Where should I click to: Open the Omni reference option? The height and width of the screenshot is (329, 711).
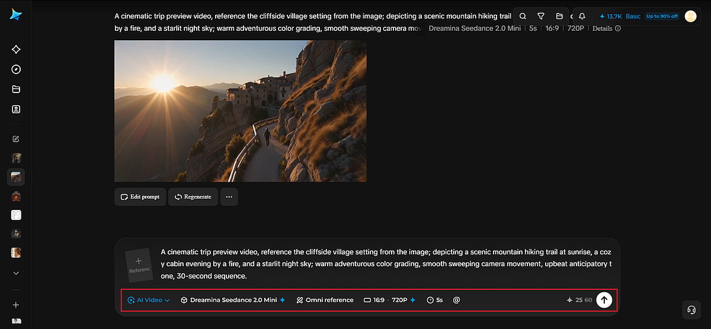pos(325,300)
